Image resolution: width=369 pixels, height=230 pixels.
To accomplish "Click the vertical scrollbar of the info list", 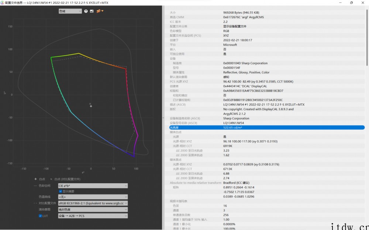I will coord(367,38).
